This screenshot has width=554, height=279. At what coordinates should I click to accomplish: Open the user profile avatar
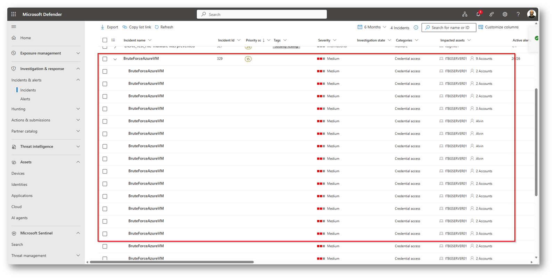pos(531,14)
